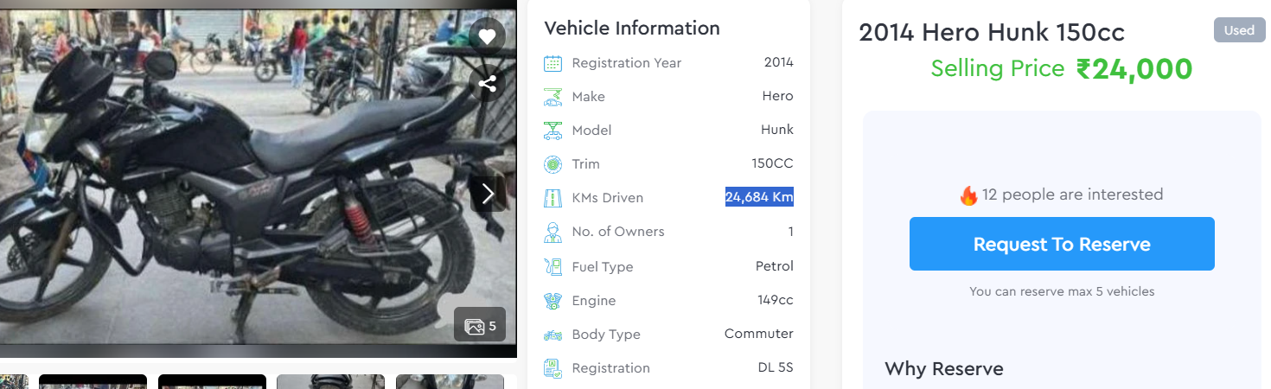Click the Registration document icon
1271x389 pixels.
(x=552, y=368)
